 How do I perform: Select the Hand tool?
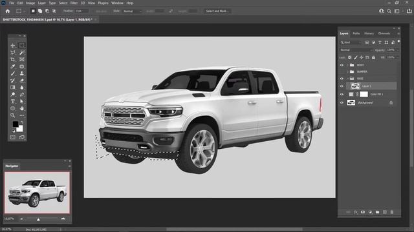pyautogui.click(x=21, y=108)
